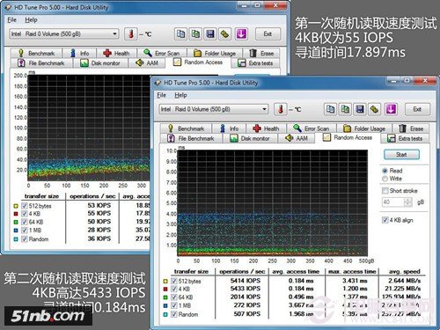Click Exit button in back window

(268, 33)
